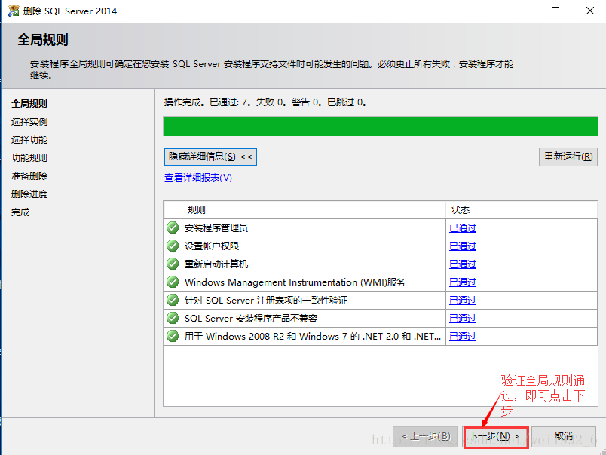This screenshot has width=606, height=455.
Task: Click the green rule-check progress bar
Action: point(381,127)
